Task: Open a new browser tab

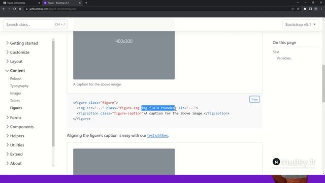Action: [86, 3]
